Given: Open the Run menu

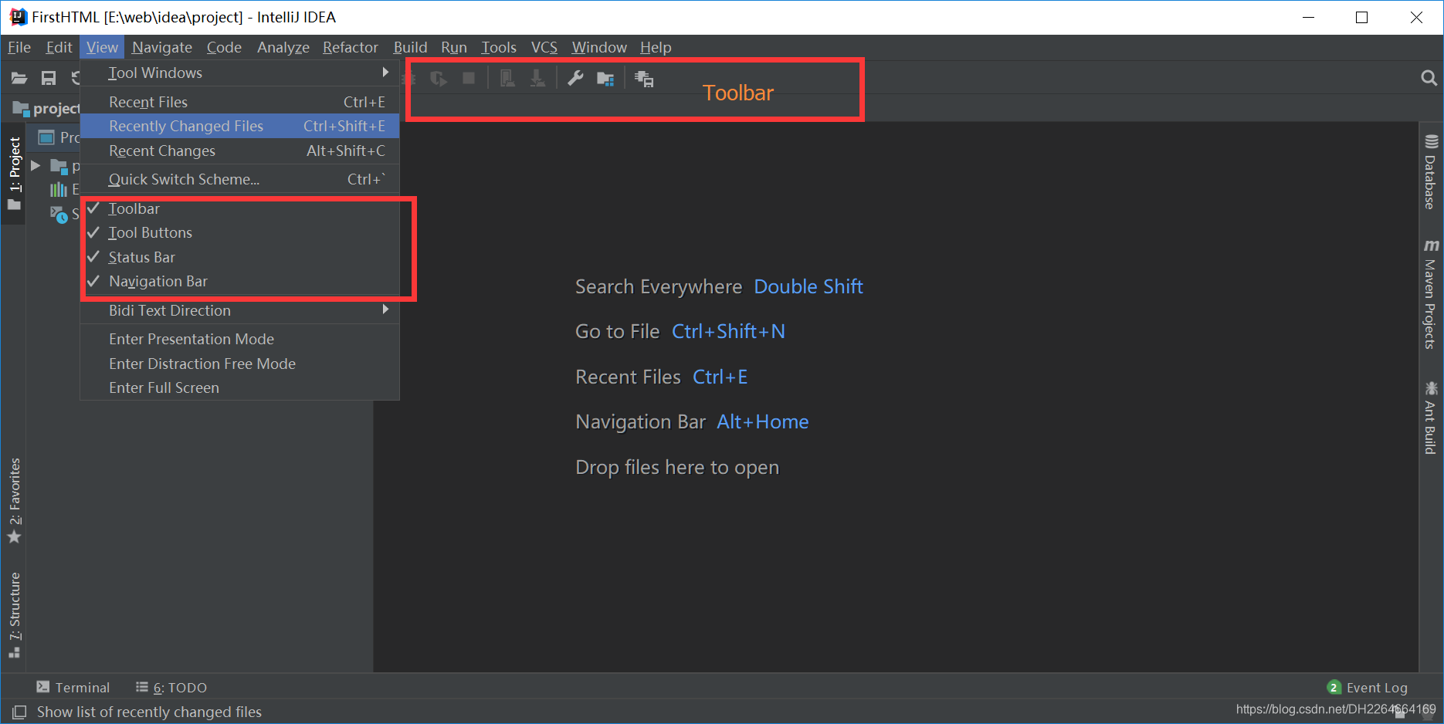Looking at the screenshot, I should pyautogui.click(x=454, y=47).
